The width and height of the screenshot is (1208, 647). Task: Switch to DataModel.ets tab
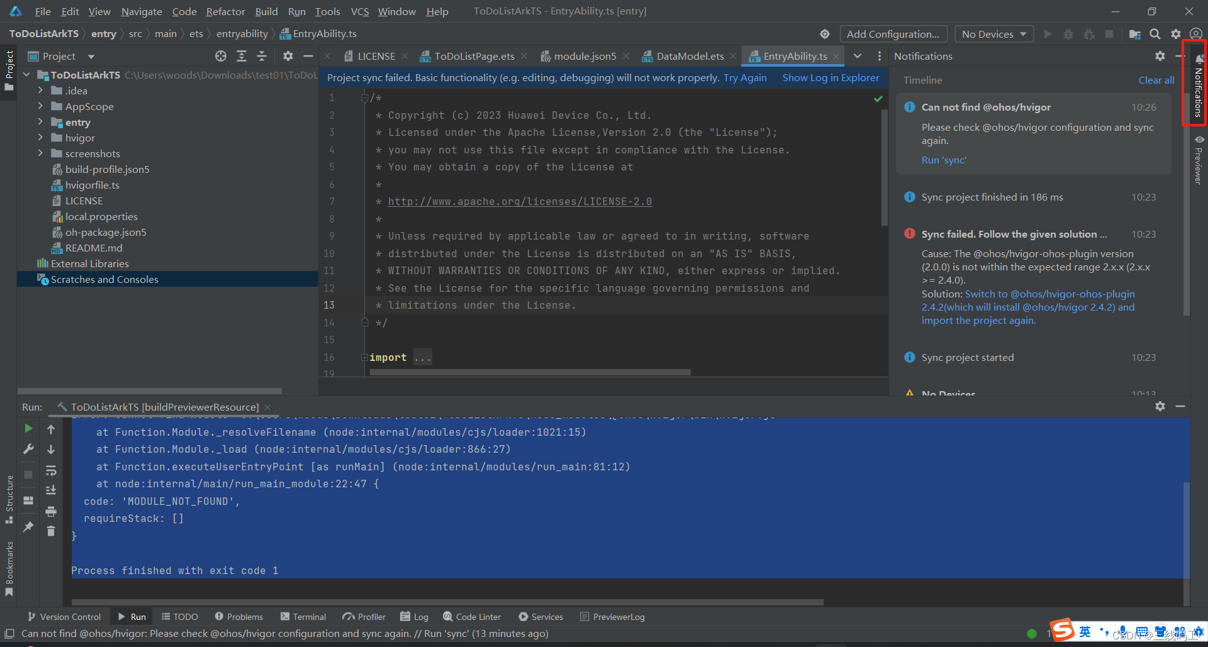(x=690, y=56)
